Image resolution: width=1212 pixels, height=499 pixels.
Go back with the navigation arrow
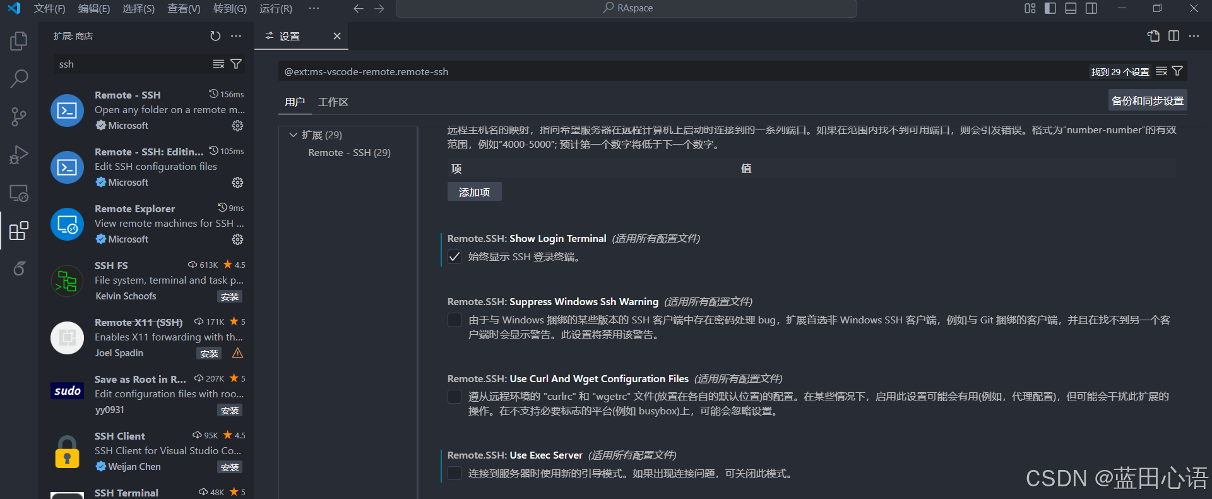pos(359,8)
